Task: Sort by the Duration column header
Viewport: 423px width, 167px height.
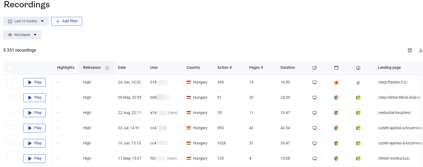Action: 288,68
